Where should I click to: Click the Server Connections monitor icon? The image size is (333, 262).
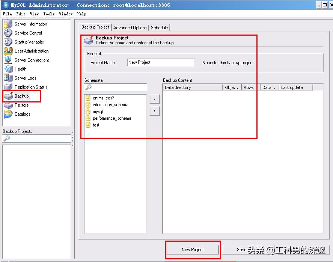[8, 60]
